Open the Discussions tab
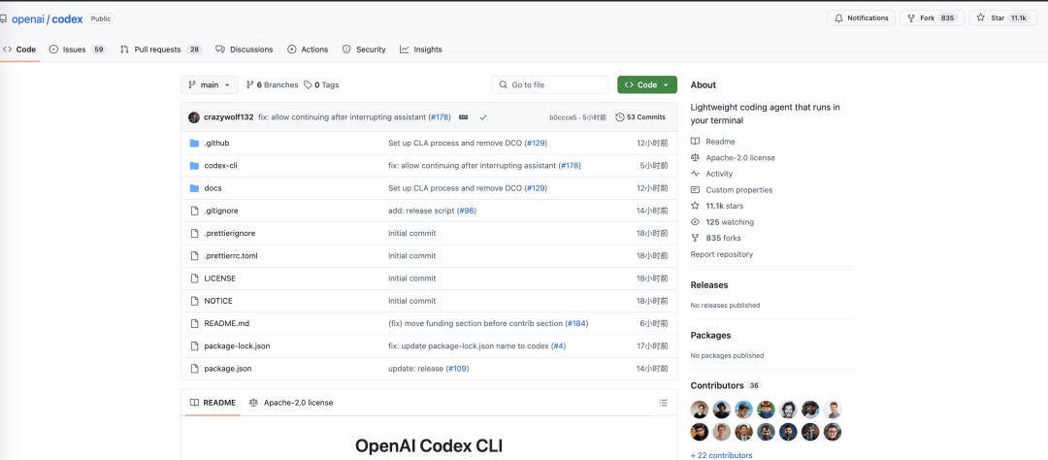 244,49
